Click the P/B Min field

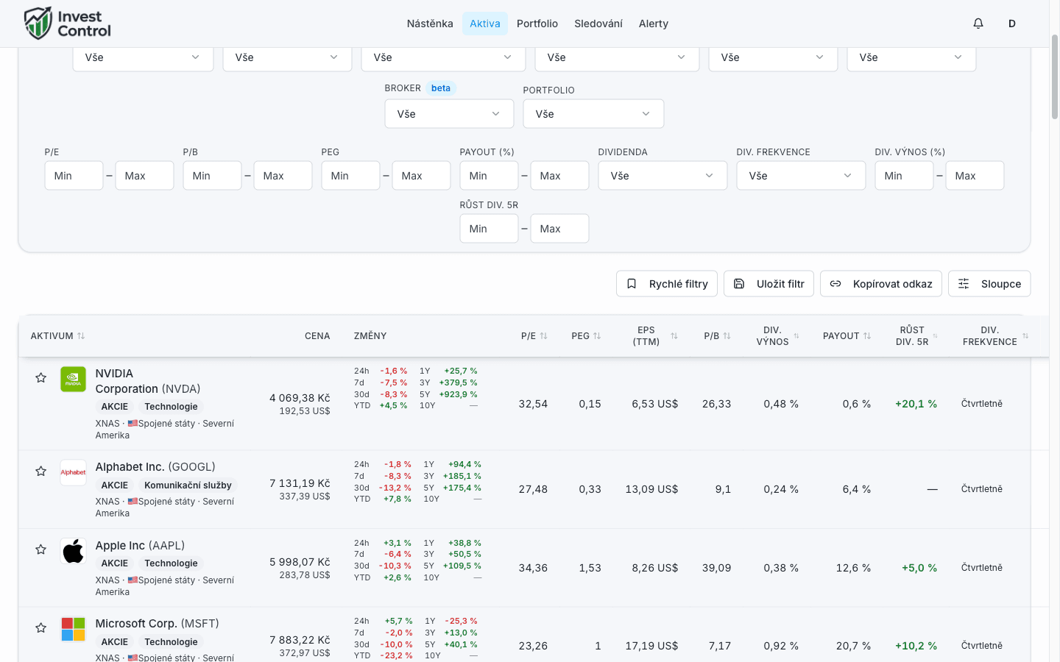tap(212, 176)
